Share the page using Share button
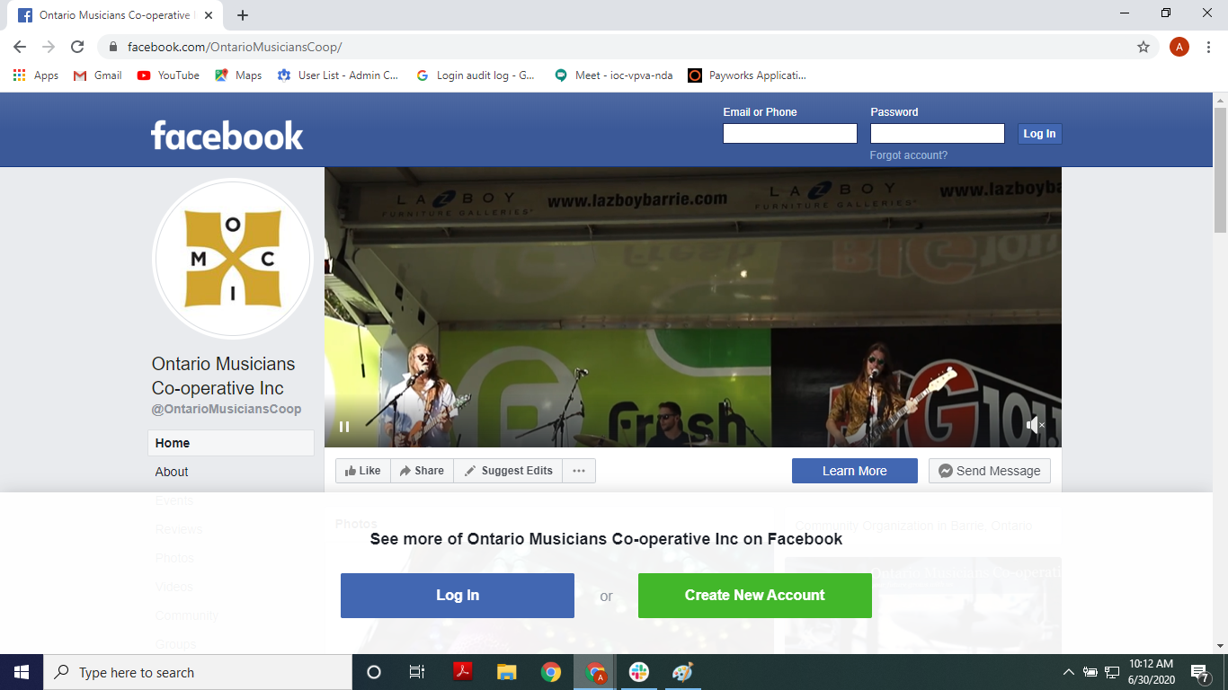Image resolution: width=1228 pixels, height=690 pixels. 422,471
